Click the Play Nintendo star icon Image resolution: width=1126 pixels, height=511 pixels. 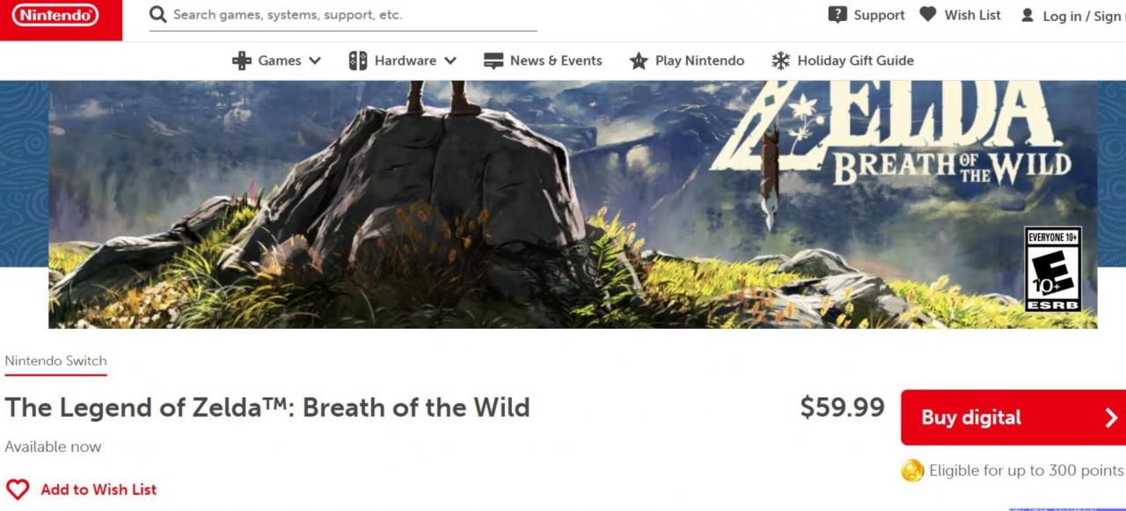click(639, 61)
